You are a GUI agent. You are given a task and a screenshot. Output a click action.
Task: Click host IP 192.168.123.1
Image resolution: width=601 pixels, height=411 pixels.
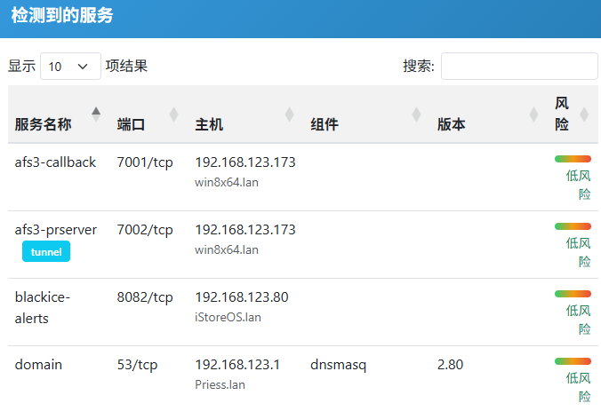point(237,364)
